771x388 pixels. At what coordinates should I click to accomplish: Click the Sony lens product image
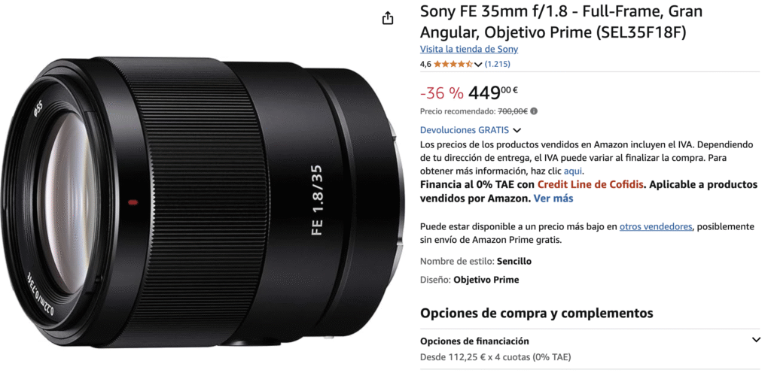point(204,202)
